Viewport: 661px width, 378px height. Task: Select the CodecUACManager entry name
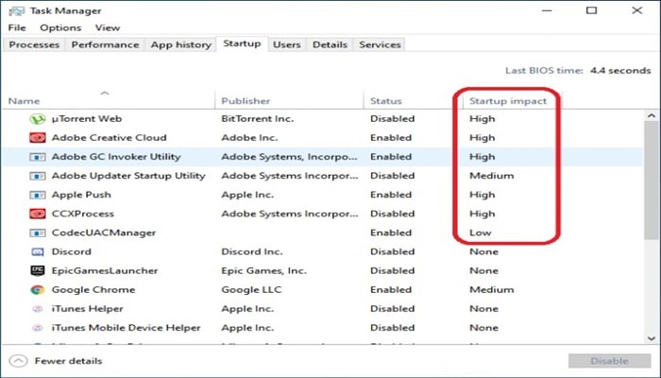point(104,232)
